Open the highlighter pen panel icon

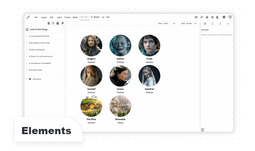tap(220, 24)
